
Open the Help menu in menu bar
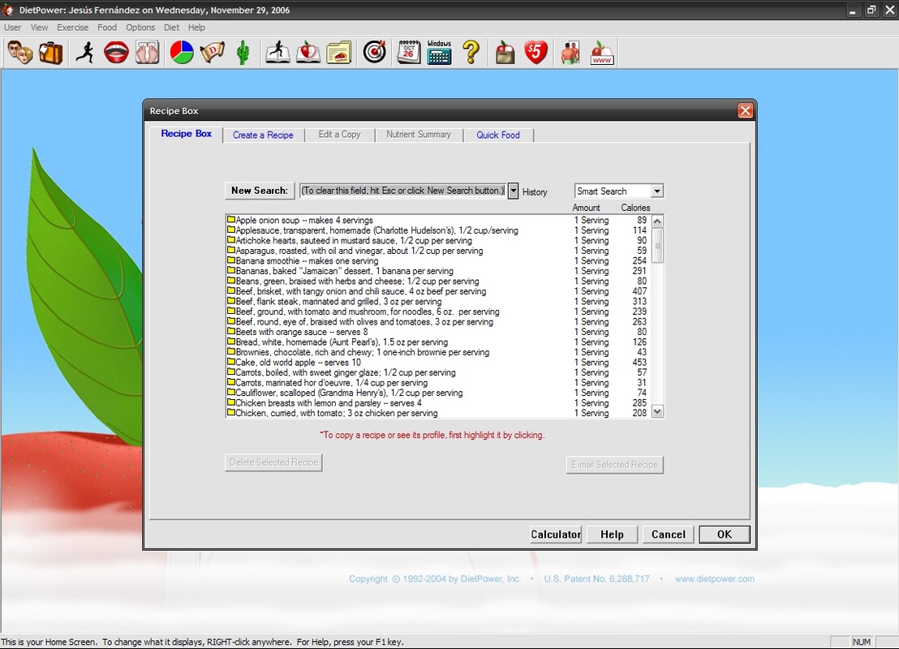pyautogui.click(x=196, y=28)
